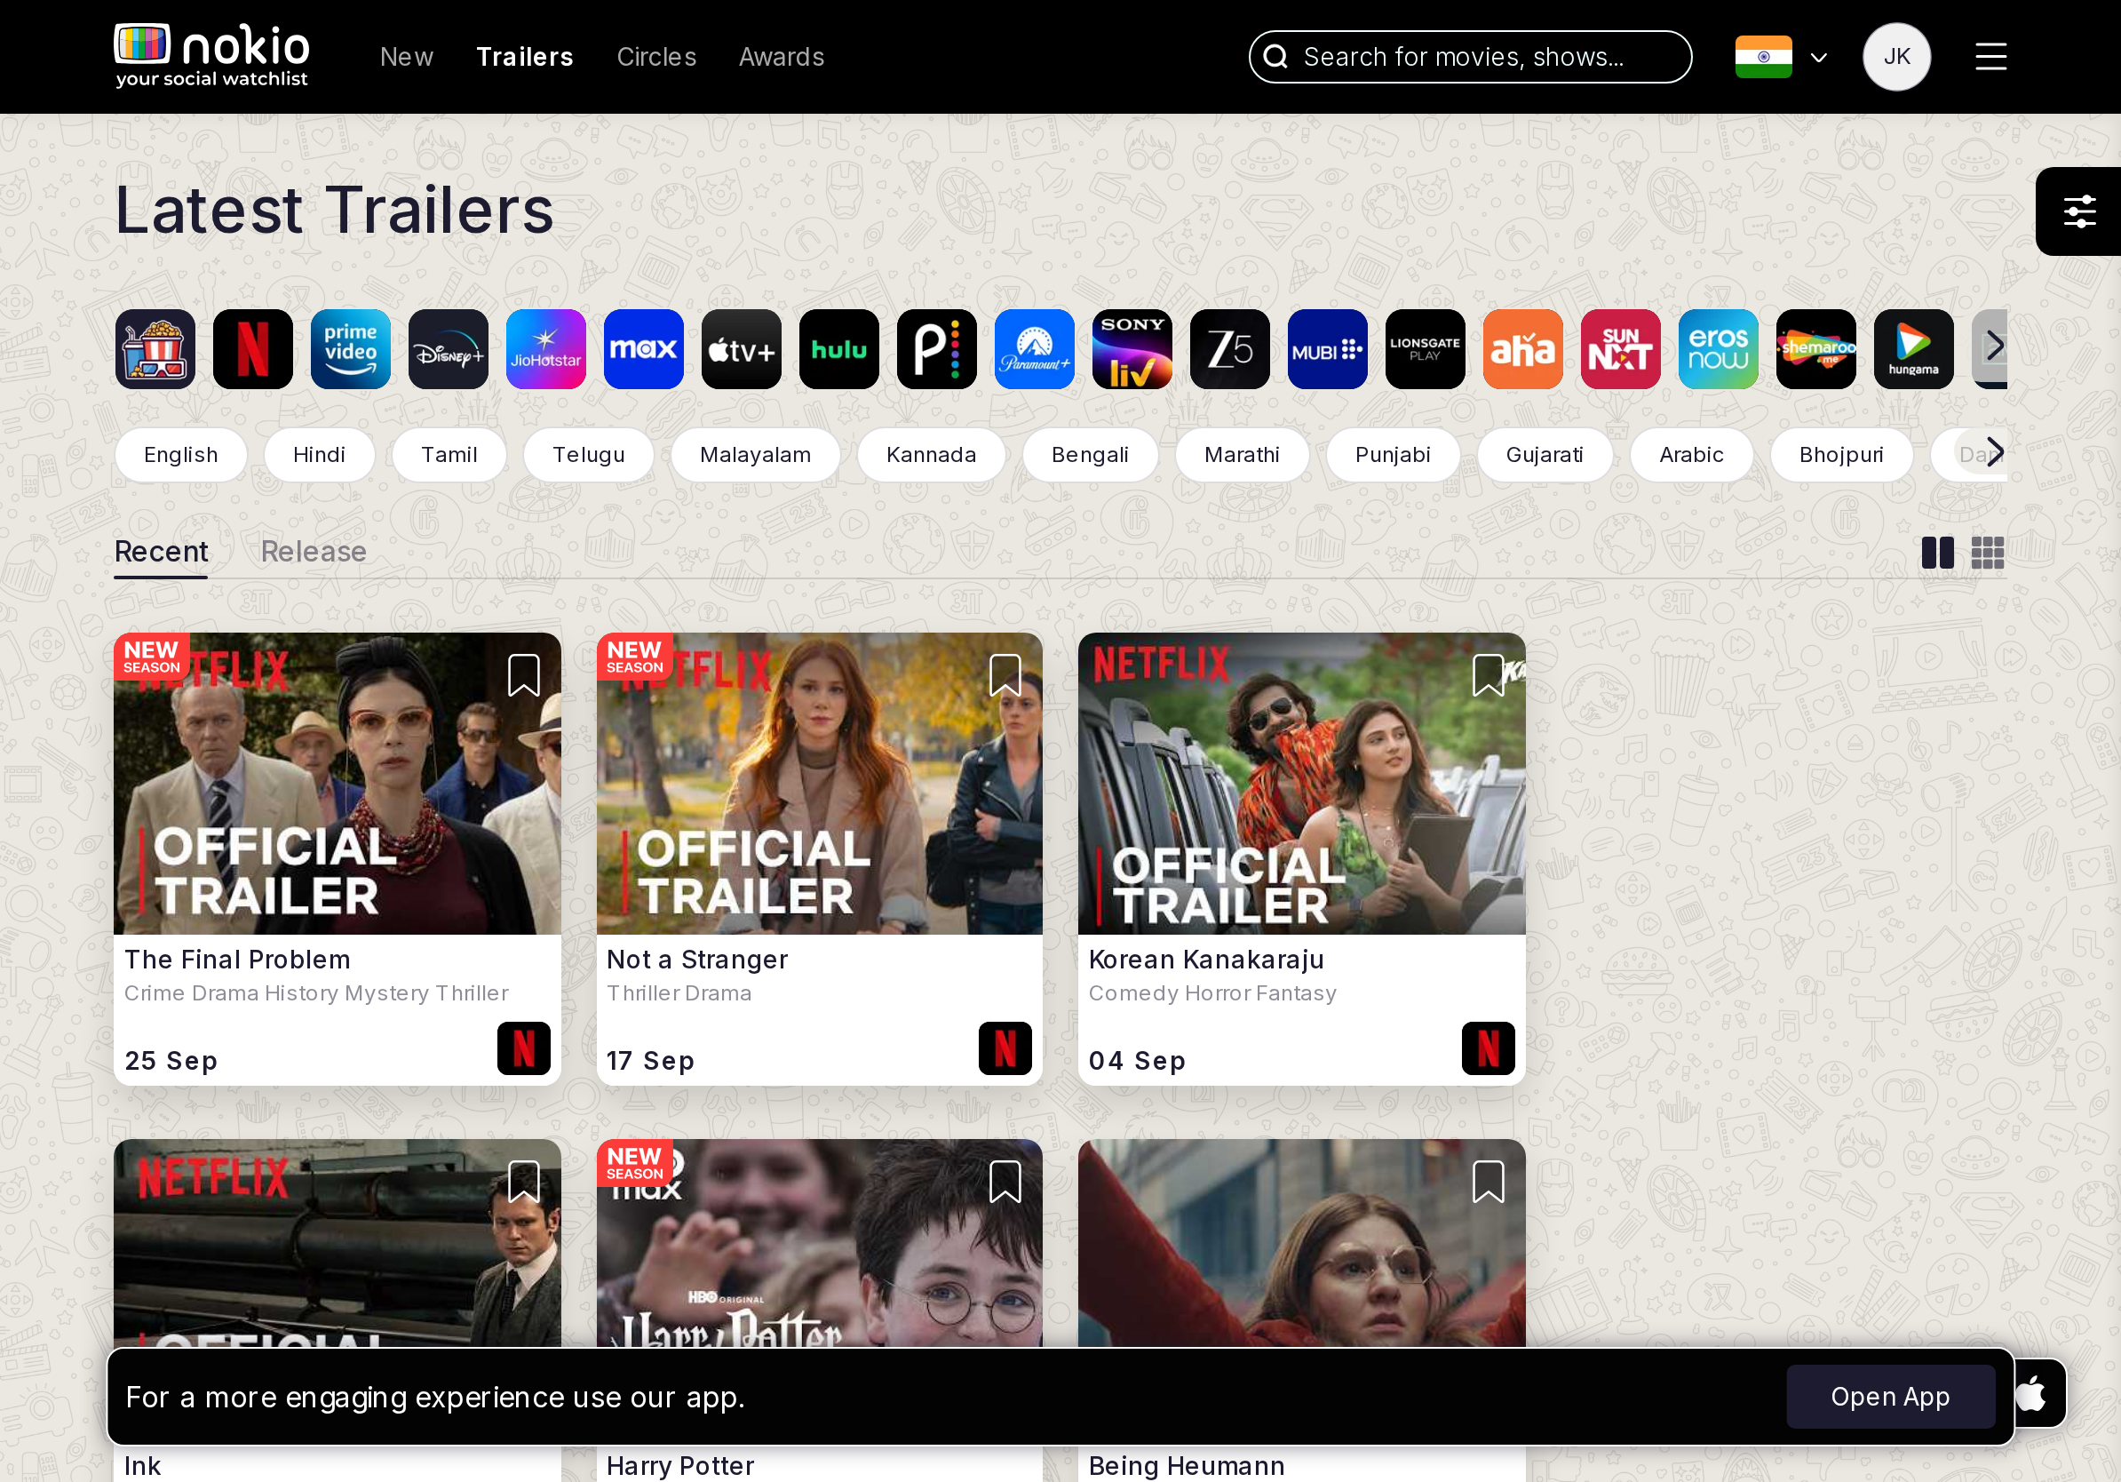Screen dimensions: 2121x1482
Task: Select the Disney+ service icon
Action: [x=448, y=349]
